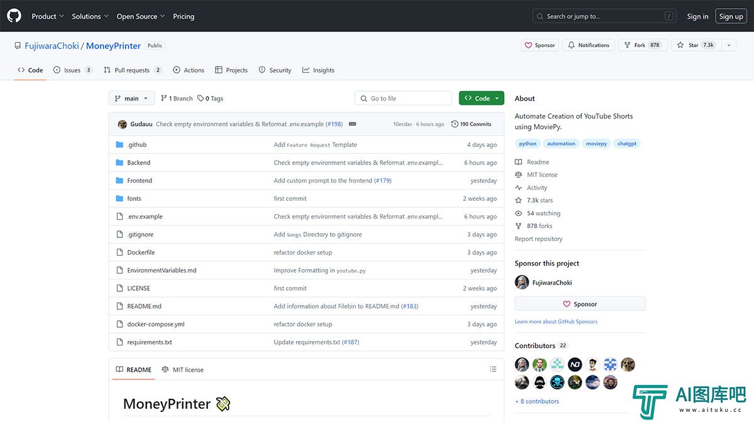Expand the Star lists dropdown arrow
The image size is (754, 422).
point(729,45)
